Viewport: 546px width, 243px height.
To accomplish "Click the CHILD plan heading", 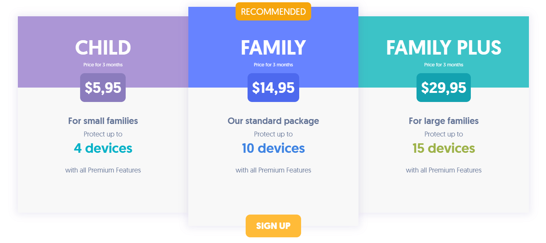I will [x=103, y=48].
